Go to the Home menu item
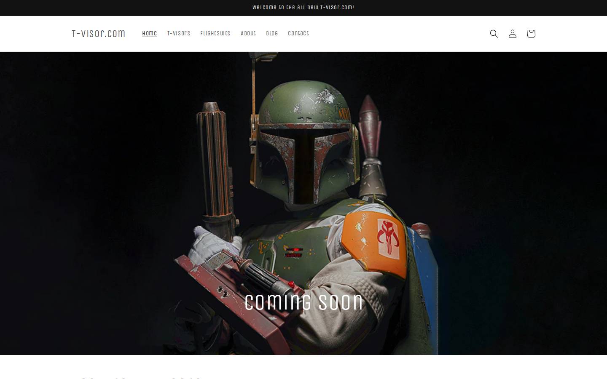The height and width of the screenshot is (379, 607). 149,34
